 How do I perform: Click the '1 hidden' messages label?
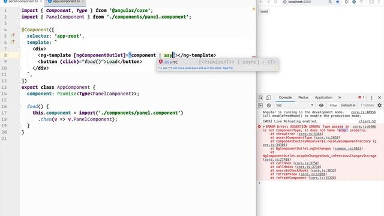[x=367, y=106]
